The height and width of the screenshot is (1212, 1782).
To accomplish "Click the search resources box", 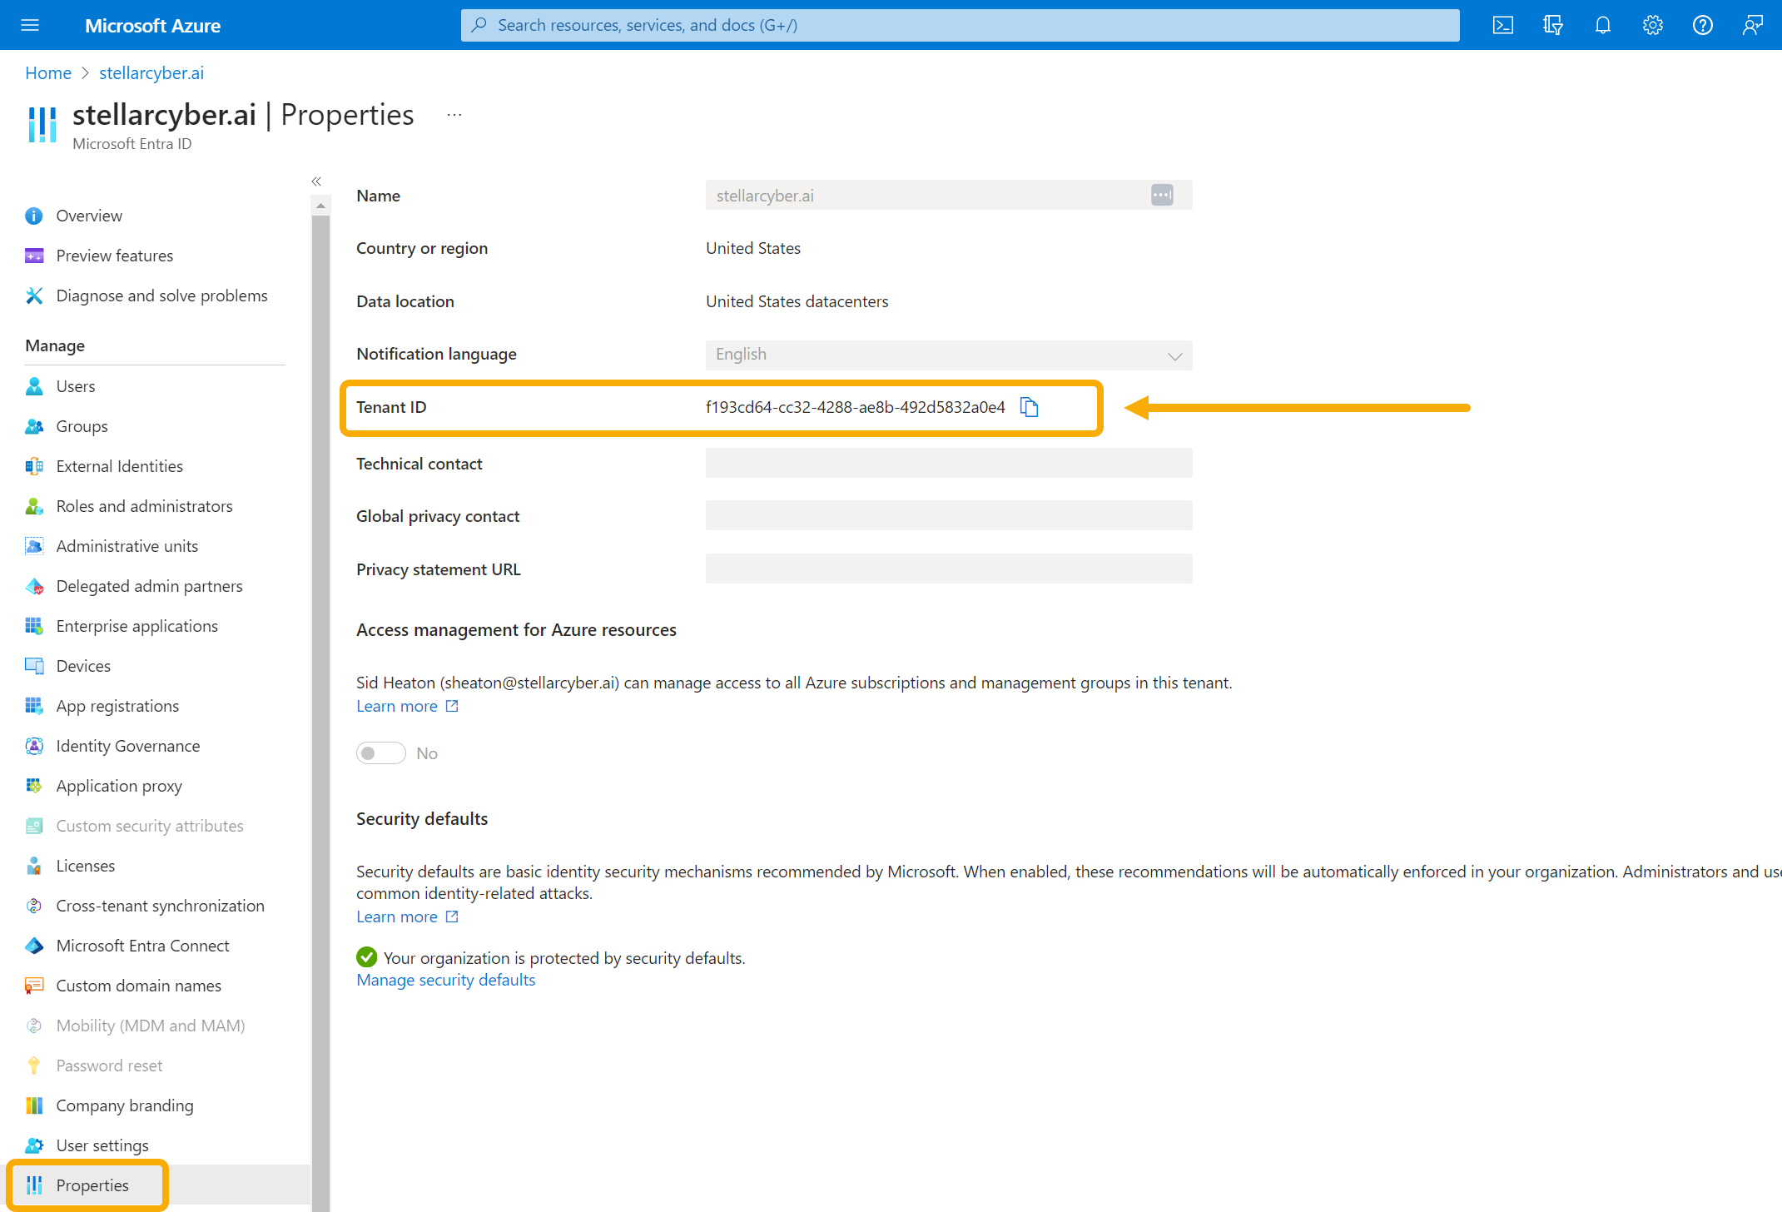I will (x=959, y=25).
